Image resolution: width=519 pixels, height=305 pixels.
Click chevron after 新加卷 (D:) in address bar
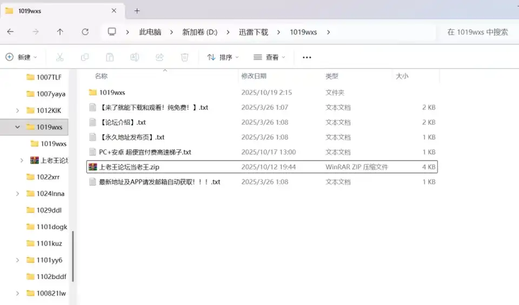coord(228,32)
